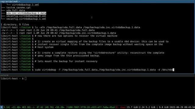The height and width of the screenshot is (109, 195).
Task: Click the 15.7 GiB disk status entry
Action: pos(132,107)
